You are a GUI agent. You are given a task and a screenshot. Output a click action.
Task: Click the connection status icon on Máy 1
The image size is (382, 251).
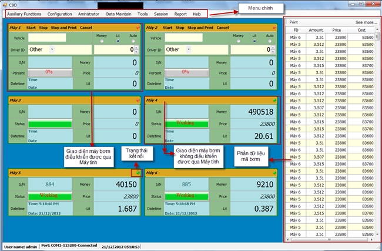(x=138, y=28)
